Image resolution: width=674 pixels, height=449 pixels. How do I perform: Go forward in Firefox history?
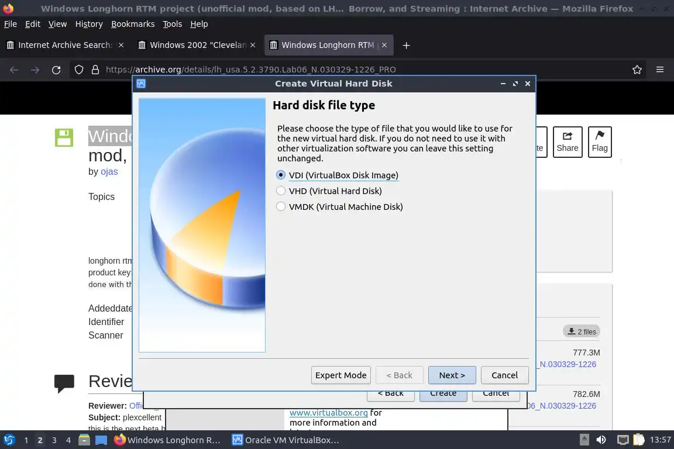click(35, 70)
